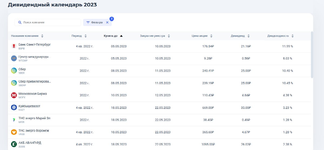
Task: Open Банк Санкт-Петербург company link
Action: (35, 45)
